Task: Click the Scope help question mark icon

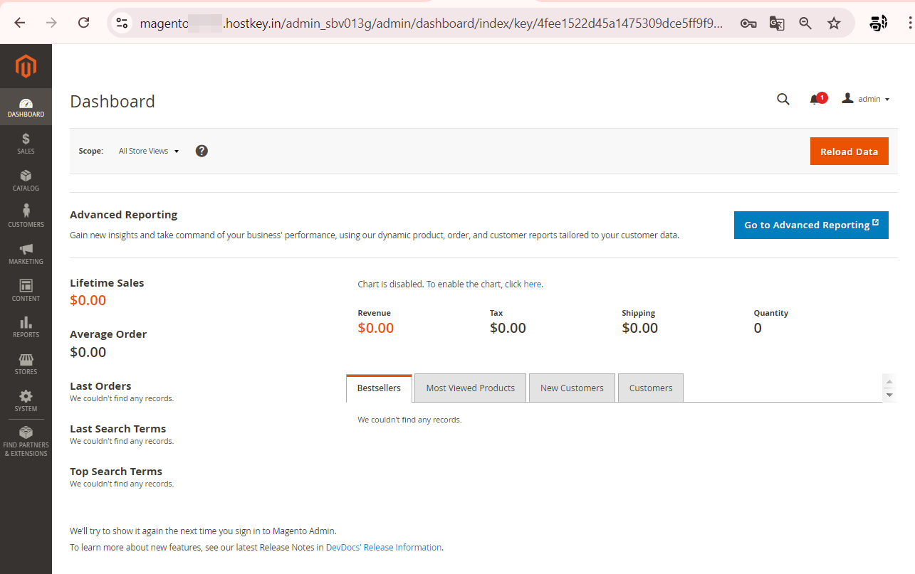Action: click(x=202, y=151)
